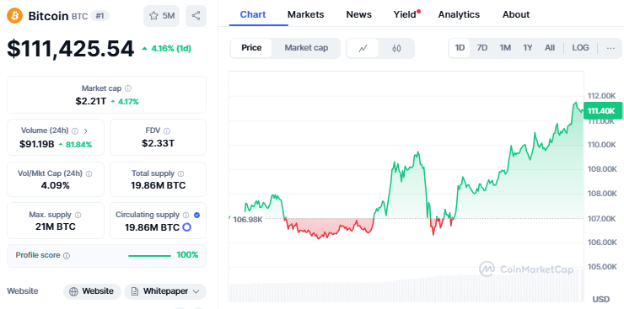This screenshot has height=309, width=624.
Task: Select the Price chart toggle
Action: tap(251, 48)
